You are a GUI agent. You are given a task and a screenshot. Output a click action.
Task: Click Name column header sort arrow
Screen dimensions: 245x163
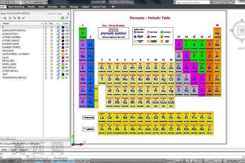(42, 23)
